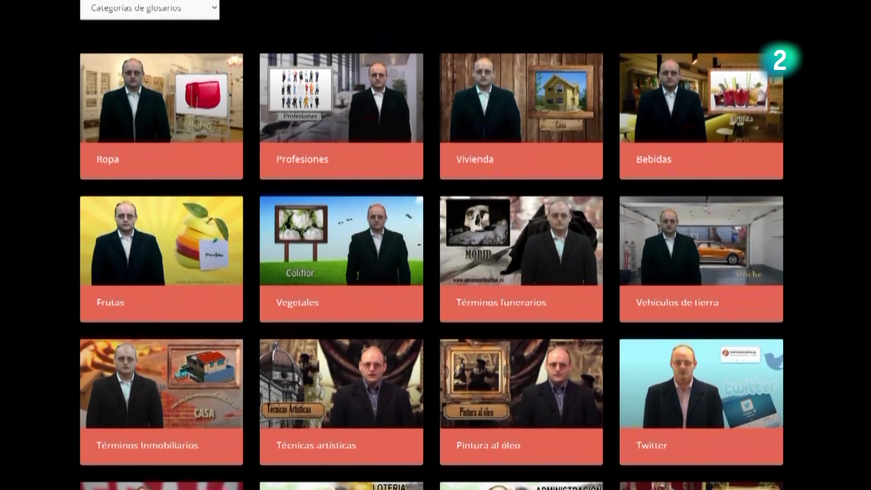Click the Ropa thumbnail with red bag
The image size is (871, 490).
161,98
